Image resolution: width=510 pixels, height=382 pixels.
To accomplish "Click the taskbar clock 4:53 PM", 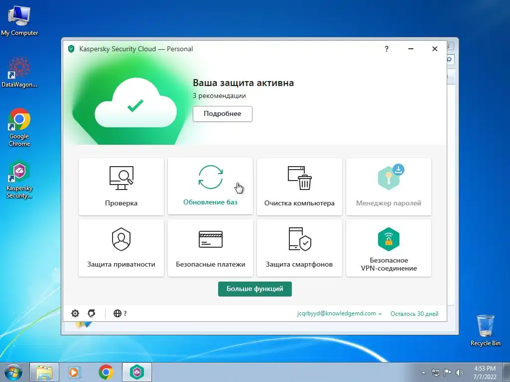I will click(x=485, y=373).
